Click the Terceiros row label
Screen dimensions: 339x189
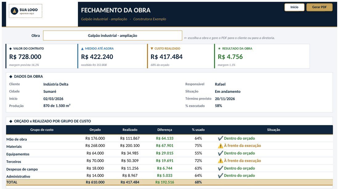(14, 162)
